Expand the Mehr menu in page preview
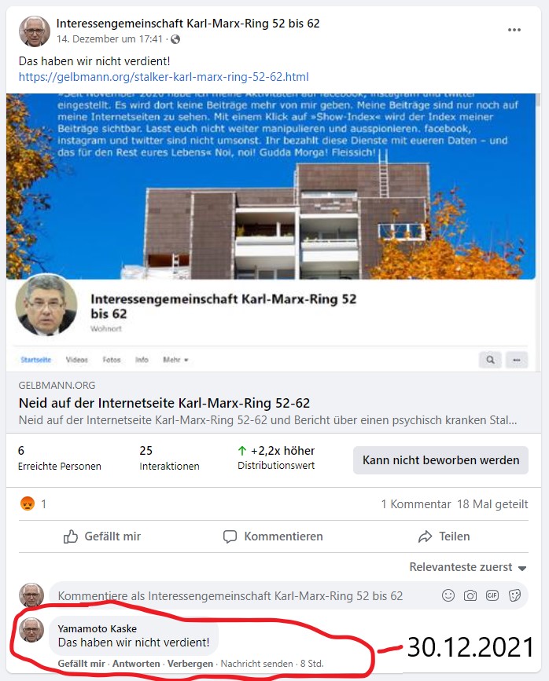 tap(175, 360)
